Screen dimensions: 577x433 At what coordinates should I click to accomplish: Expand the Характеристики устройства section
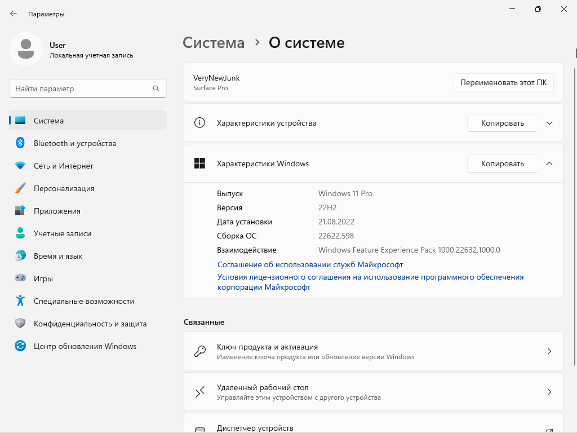point(549,123)
